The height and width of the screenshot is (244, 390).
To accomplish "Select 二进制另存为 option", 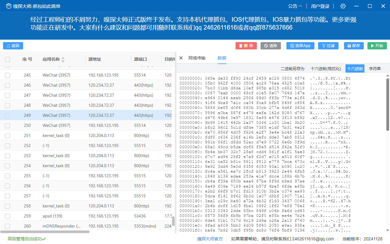I will pos(292,69).
